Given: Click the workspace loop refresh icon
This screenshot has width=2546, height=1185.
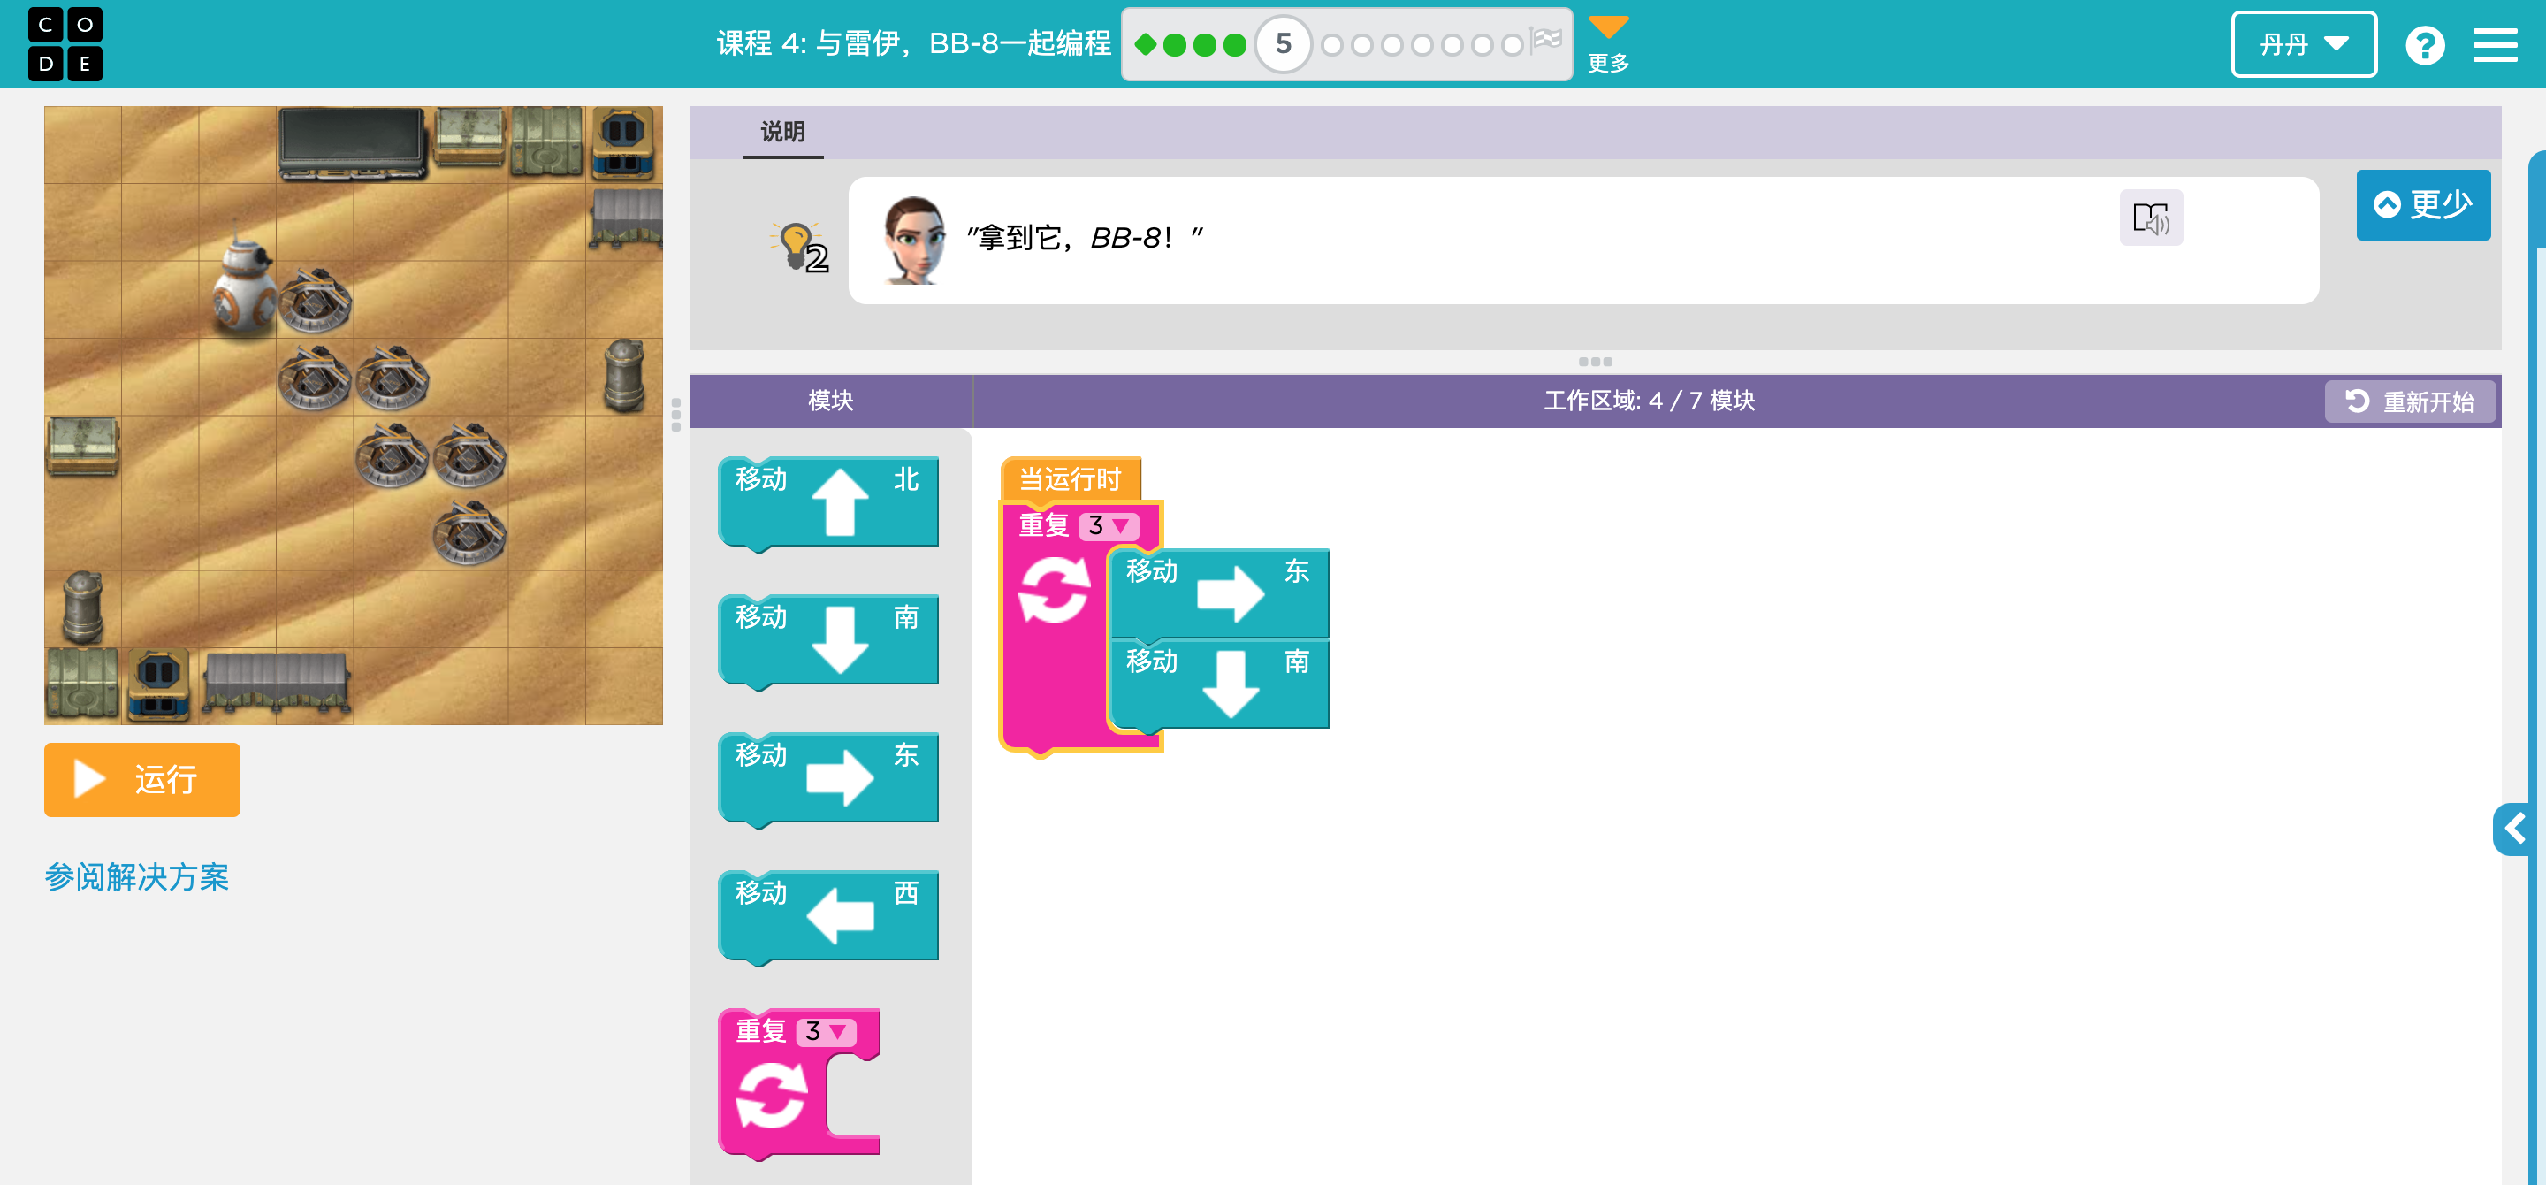Looking at the screenshot, I should (x=1055, y=589).
